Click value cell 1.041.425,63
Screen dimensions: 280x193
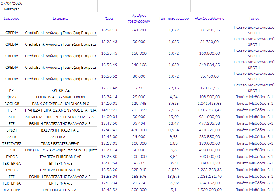pos(209,103)
